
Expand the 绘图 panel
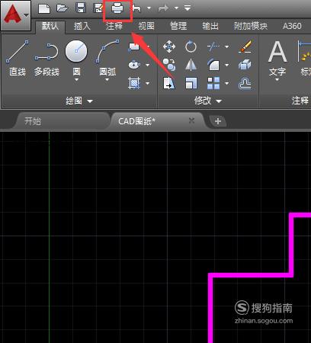click(79, 101)
